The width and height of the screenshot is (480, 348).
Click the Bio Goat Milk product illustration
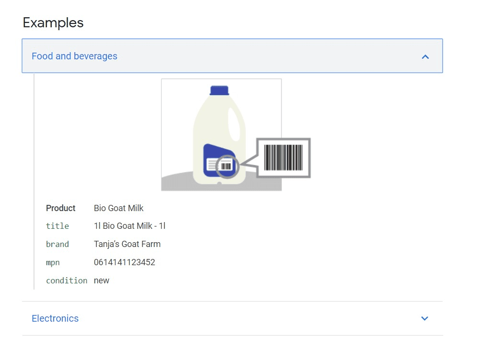pos(221,135)
